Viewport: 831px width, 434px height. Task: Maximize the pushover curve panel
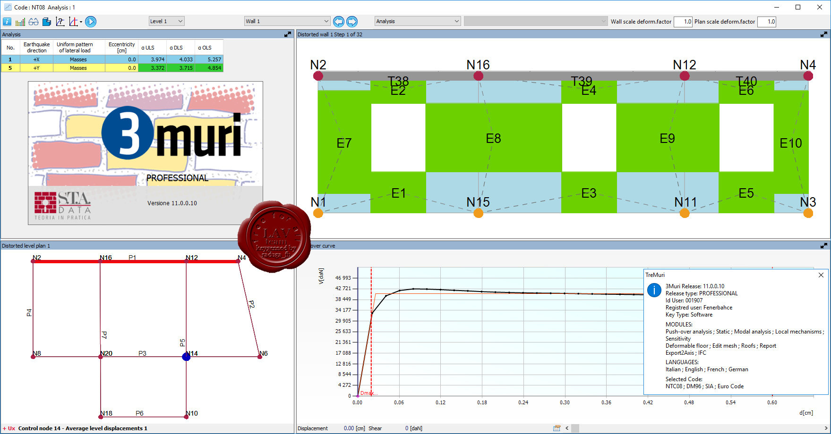(824, 246)
